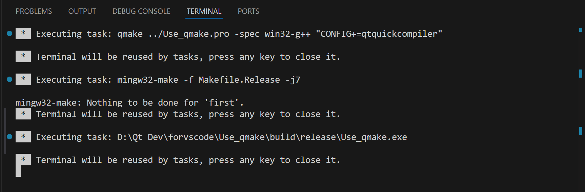Click the asterisk on the last 'Terminal will be reused' line
The height and width of the screenshot is (192, 585).
(23, 160)
